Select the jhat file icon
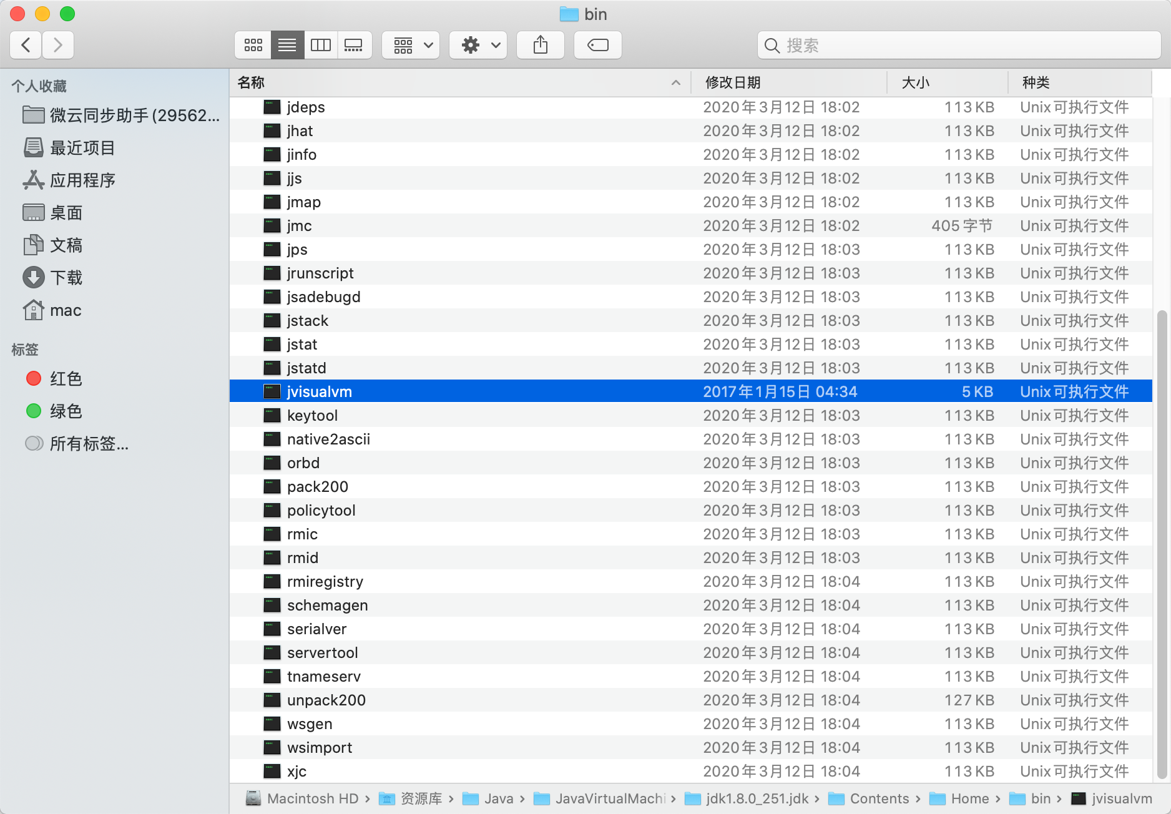1171x814 pixels. point(272,131)
